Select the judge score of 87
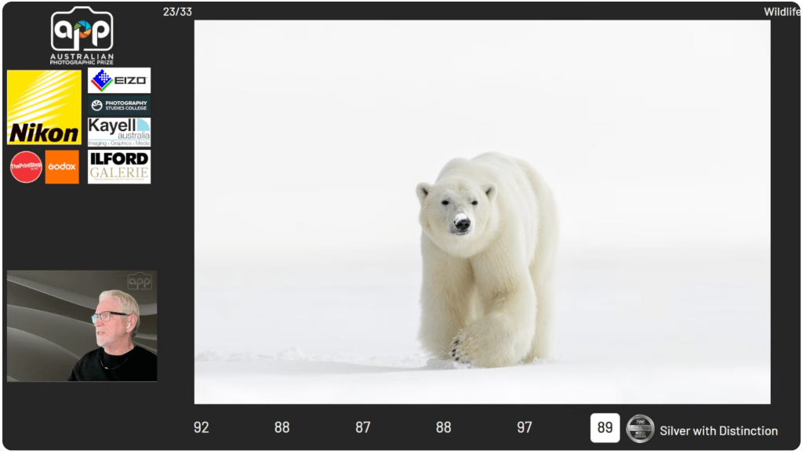Screen dimensions: 803x454 tap(362, 427)
